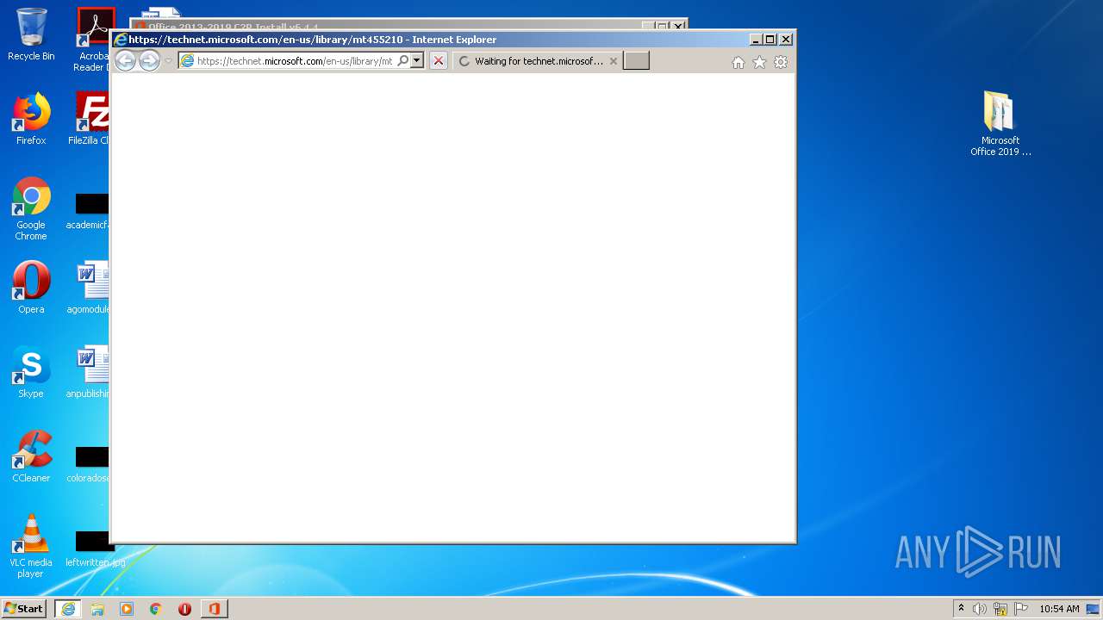1103x620 pixels.
Task: Go back in Internet Explorer
Action: (125, 60)
